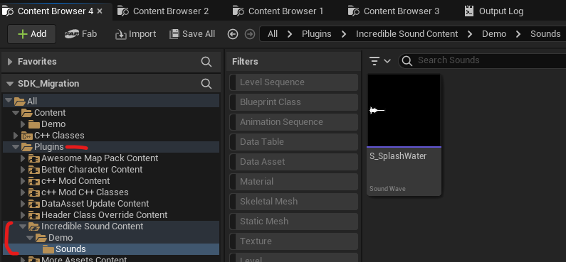
Task: Collapse the SDK_Migration section
Action: click(x=10, y=84)
